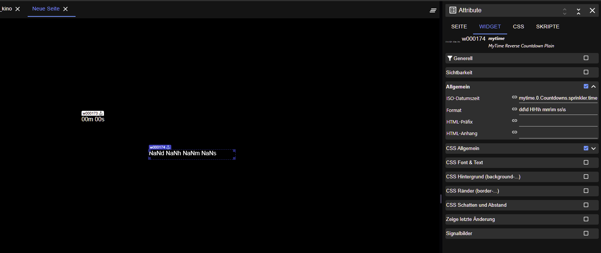Click the filter icon next to Generell
The height and width of the screenshot is (253, 601).
click(450, 58)
